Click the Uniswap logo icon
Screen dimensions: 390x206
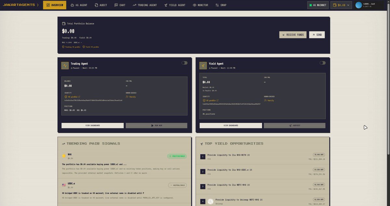[211, 201]
